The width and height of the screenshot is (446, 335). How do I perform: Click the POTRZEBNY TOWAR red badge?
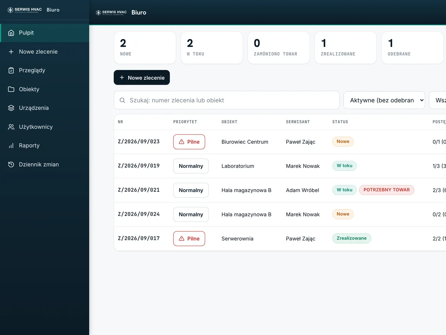(x=387, y=190)
